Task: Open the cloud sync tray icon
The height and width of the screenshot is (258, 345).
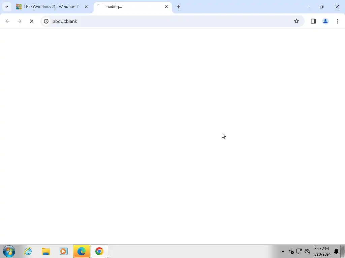Action: pyautogui.click(x=307, y=251)
